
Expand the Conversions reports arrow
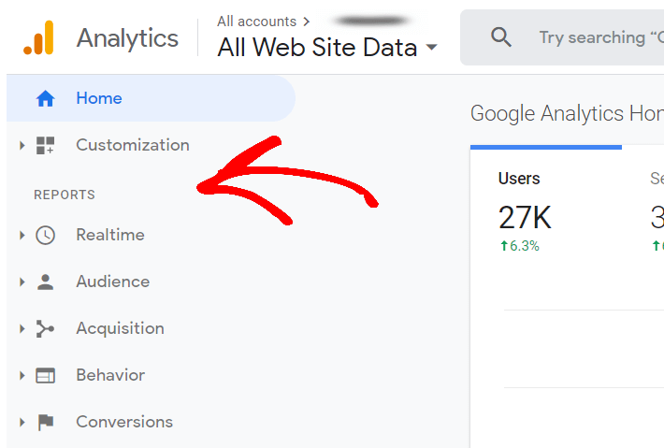[22, 422]
